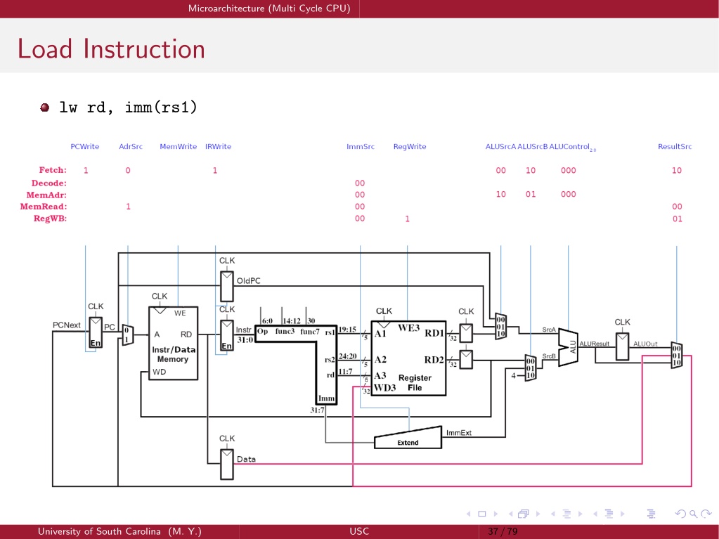The height and width of the screenshot is (539, 719).
Task: Click the ImmSrc signal label
Action: (361, 147)
